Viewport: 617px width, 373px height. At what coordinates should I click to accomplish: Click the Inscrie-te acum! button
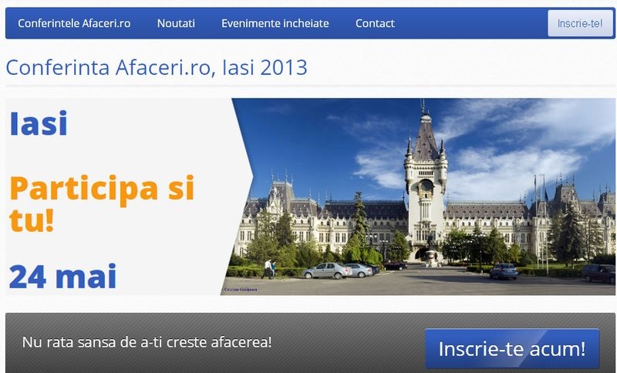512,348
